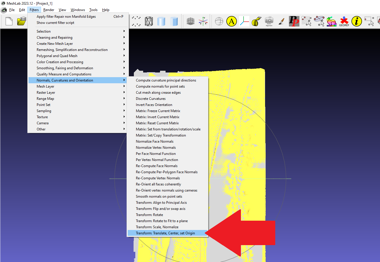
Task: Expand the Other submenu
Action: pos(77,129)
